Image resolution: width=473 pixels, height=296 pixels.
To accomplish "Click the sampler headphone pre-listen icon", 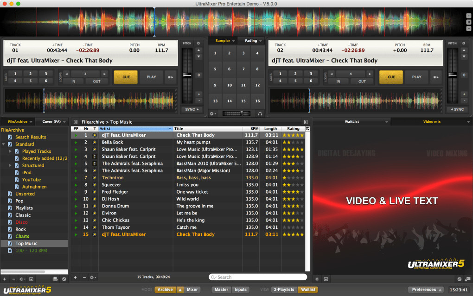I will [x=260, y=113].
